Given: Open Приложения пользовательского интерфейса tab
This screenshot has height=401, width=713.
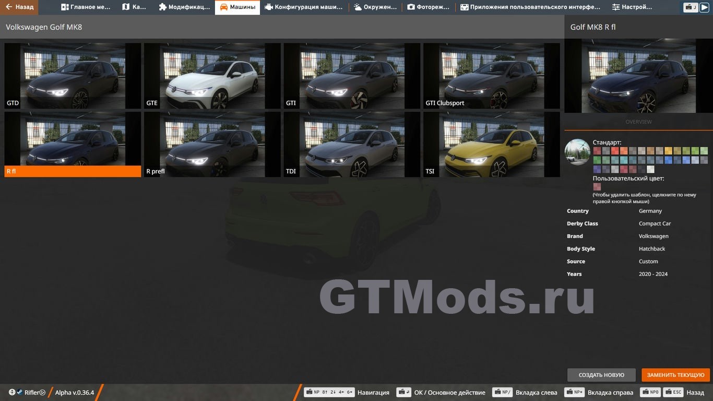Looking at the screenshot, I should click(x=530, y=7).
